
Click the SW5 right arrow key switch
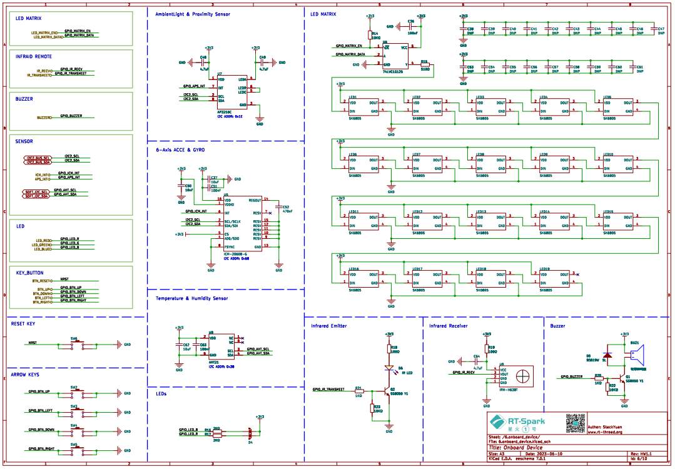[x=77, y=449]
